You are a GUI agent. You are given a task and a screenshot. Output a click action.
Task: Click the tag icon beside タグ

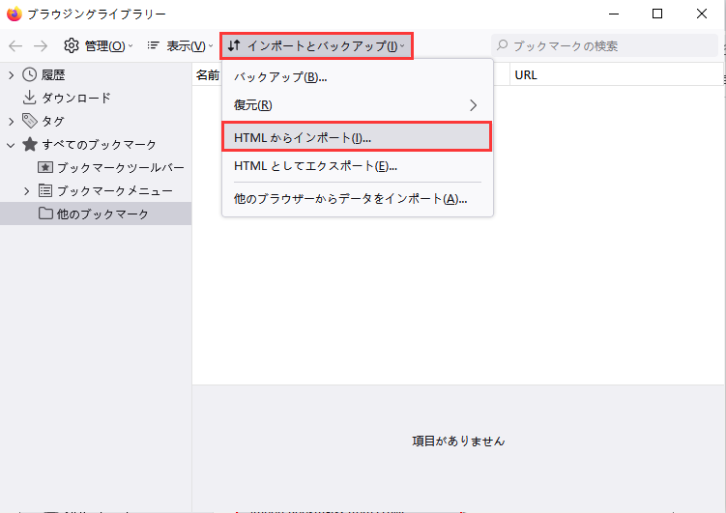[29, 121]
